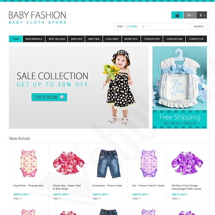Viewport: 215px width, 215px height.
Task: Open the Contact Us page
Action: coord(196,39)
